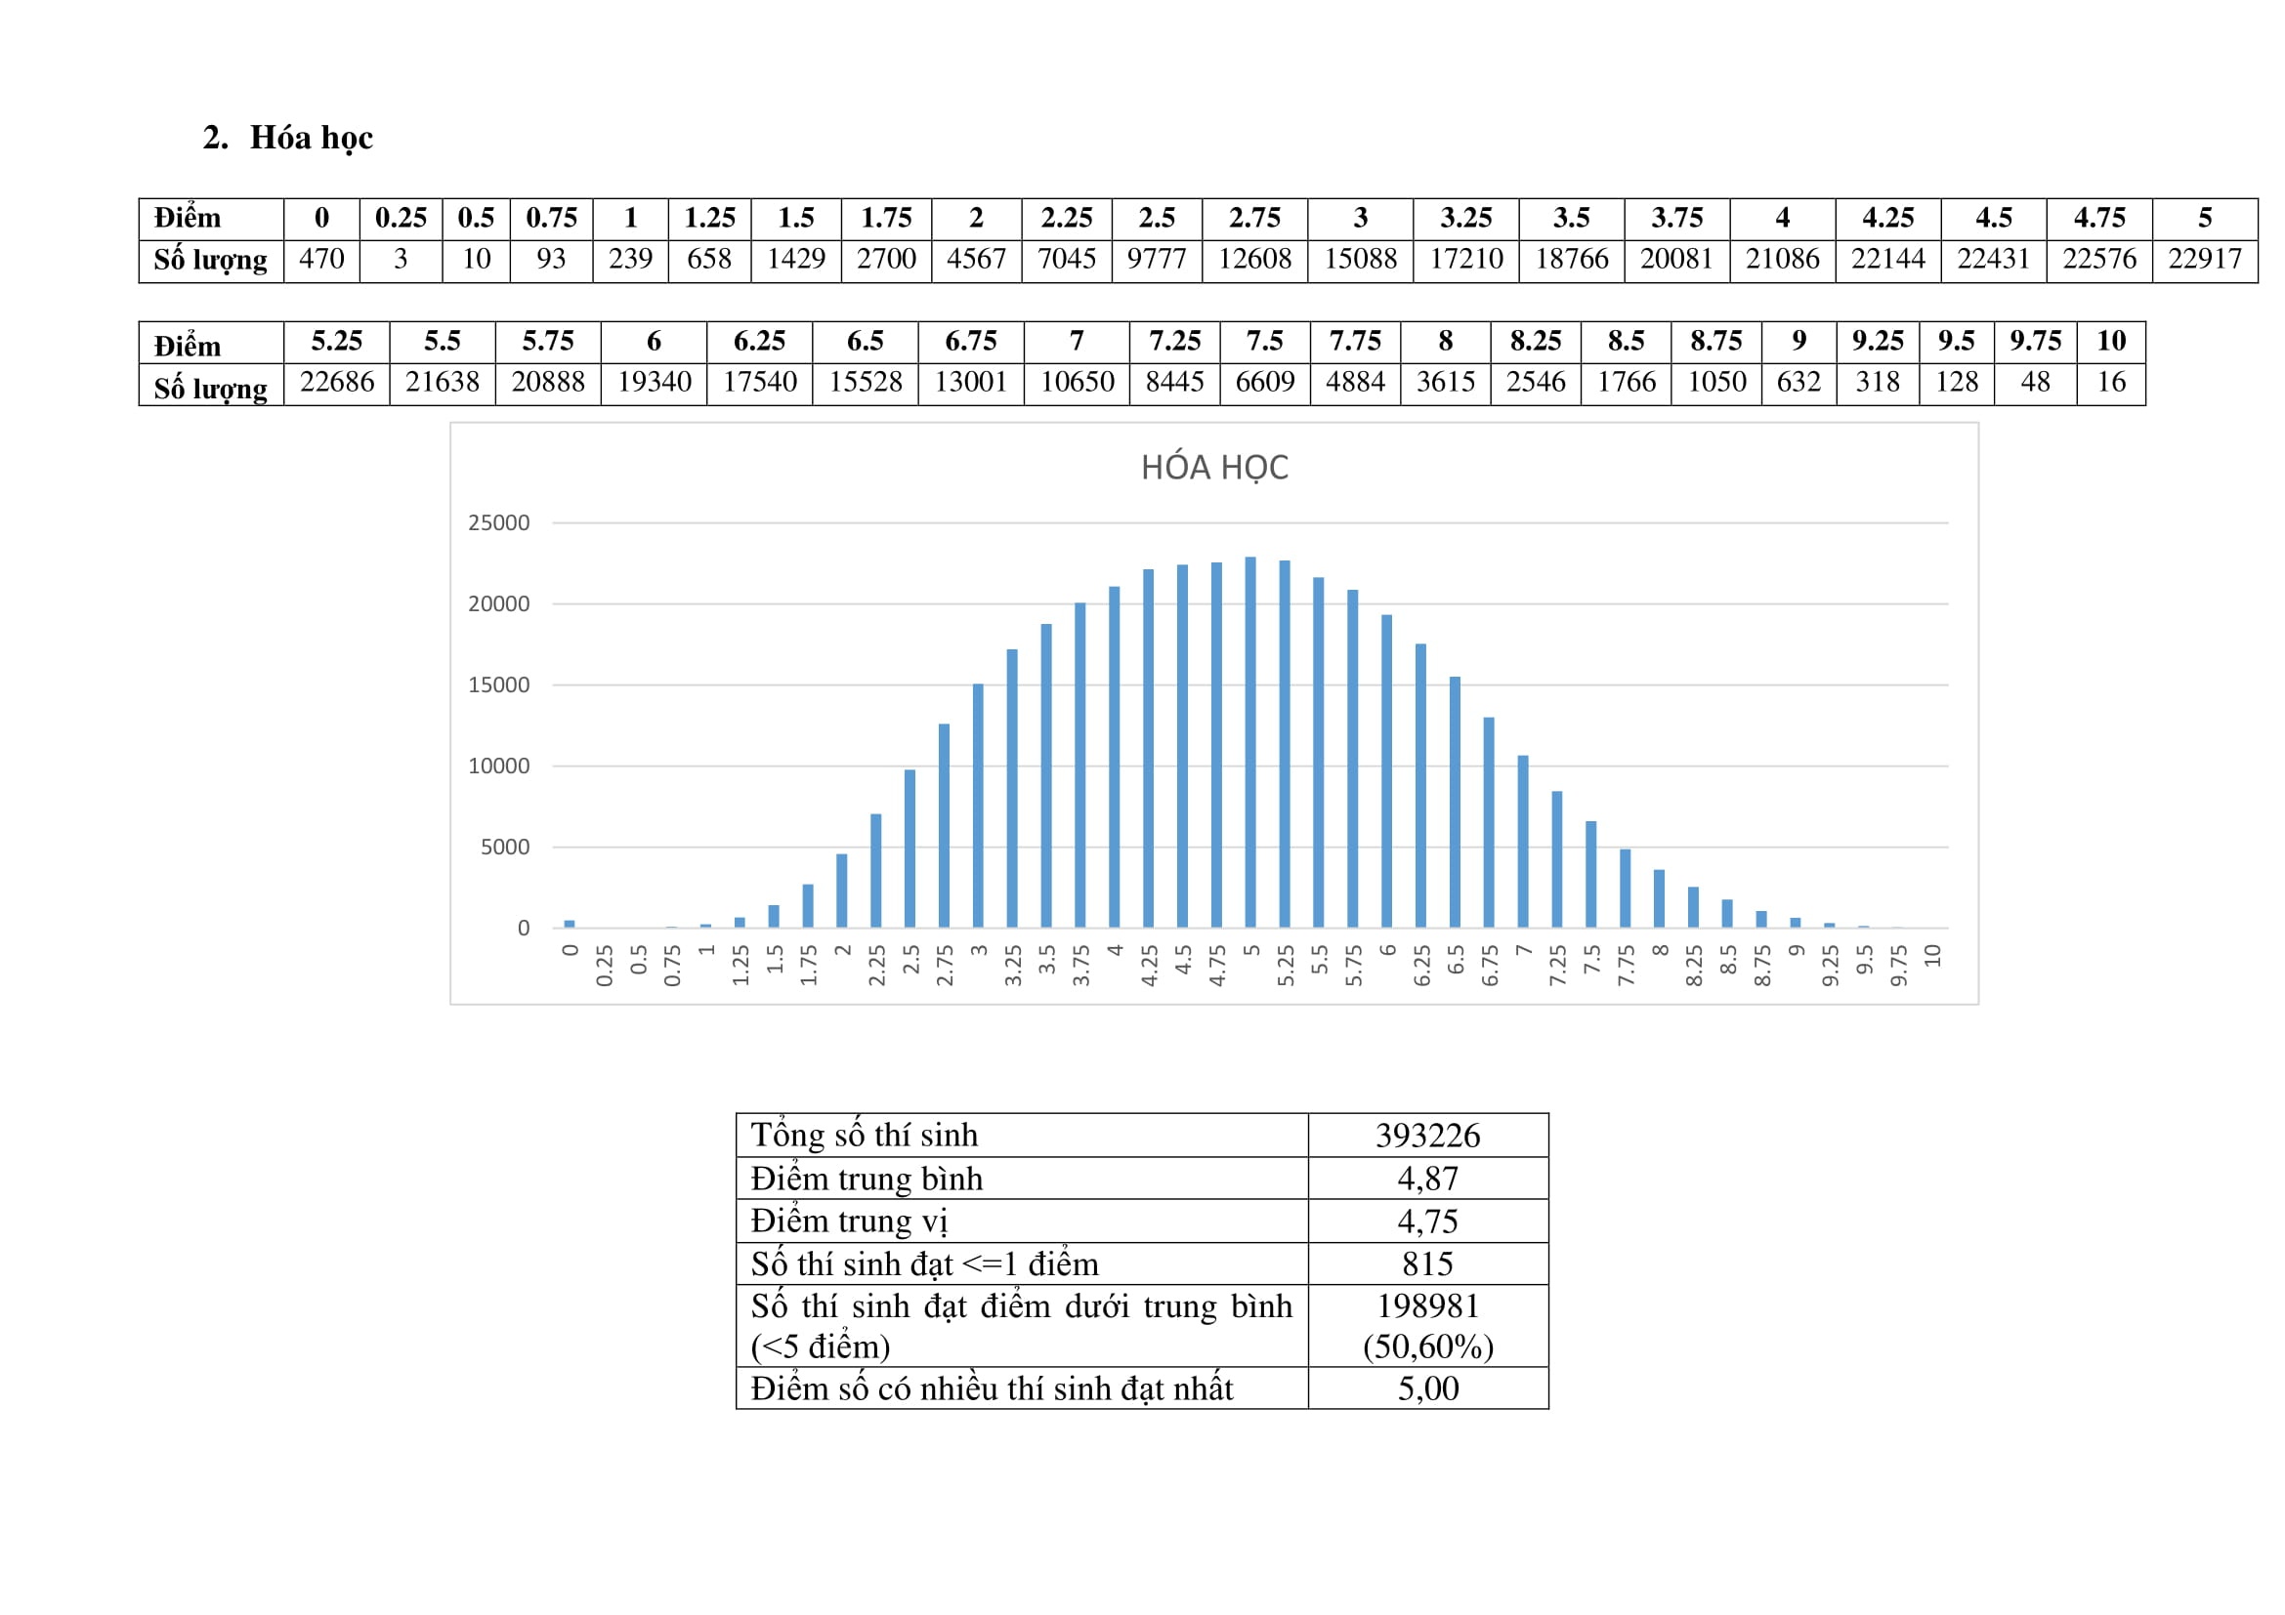The height and width of the screenshot is (1615, 2285).
Task: Click the bar for score 2.5
Action: click(x=910, y=849)
